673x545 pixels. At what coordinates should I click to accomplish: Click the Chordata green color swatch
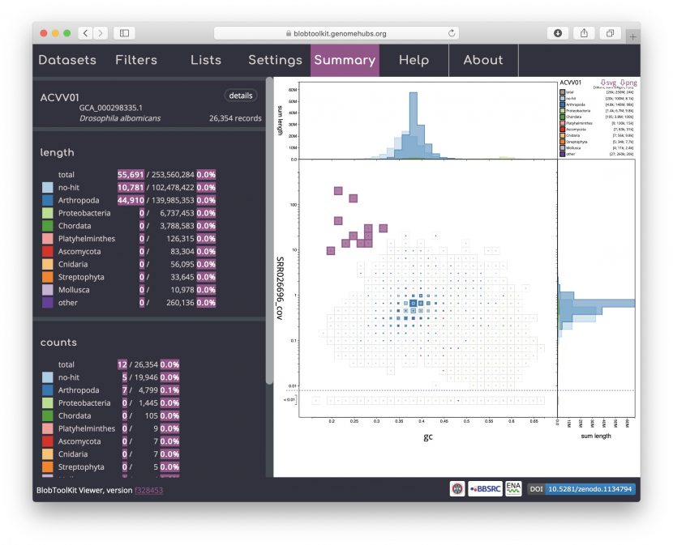(x=48, y=225)
